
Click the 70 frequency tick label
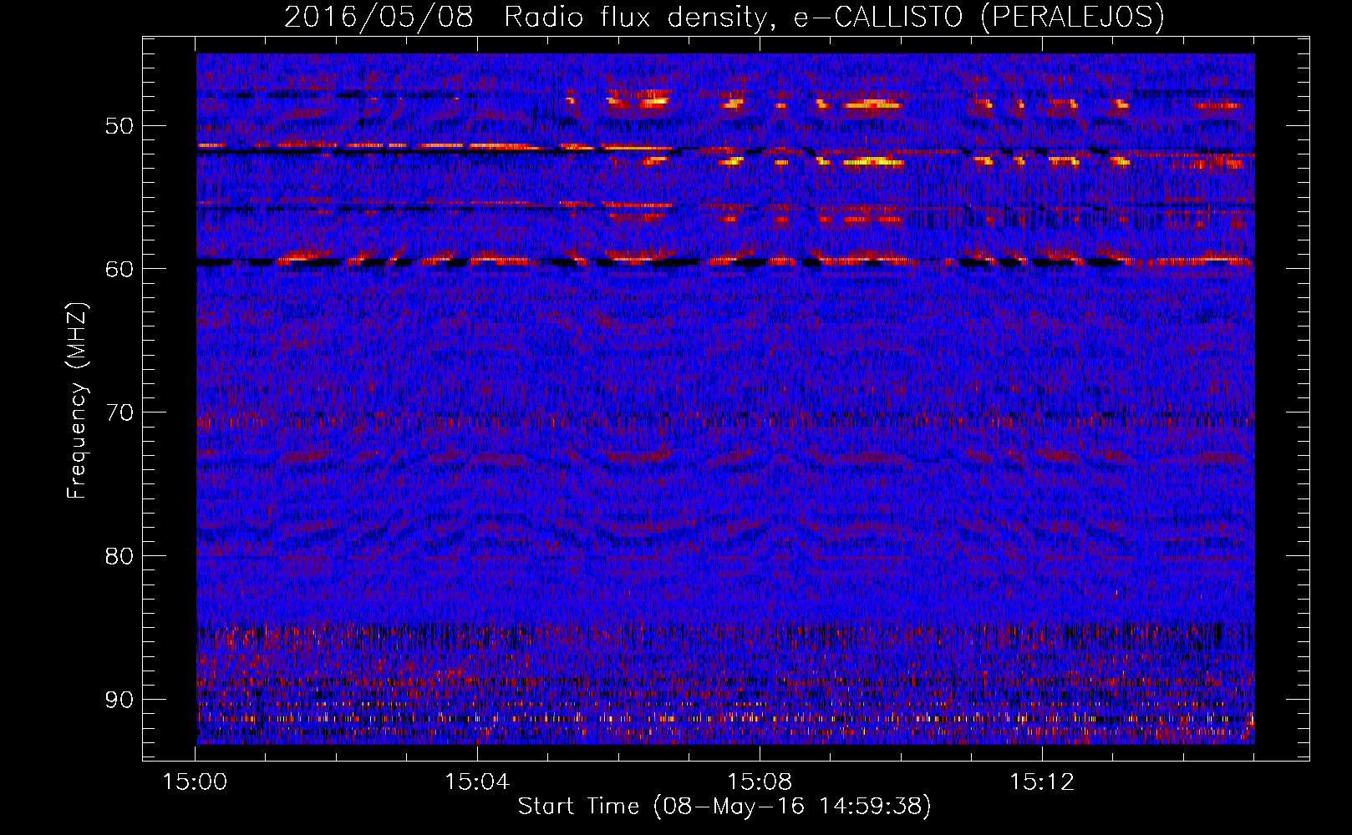119,412
